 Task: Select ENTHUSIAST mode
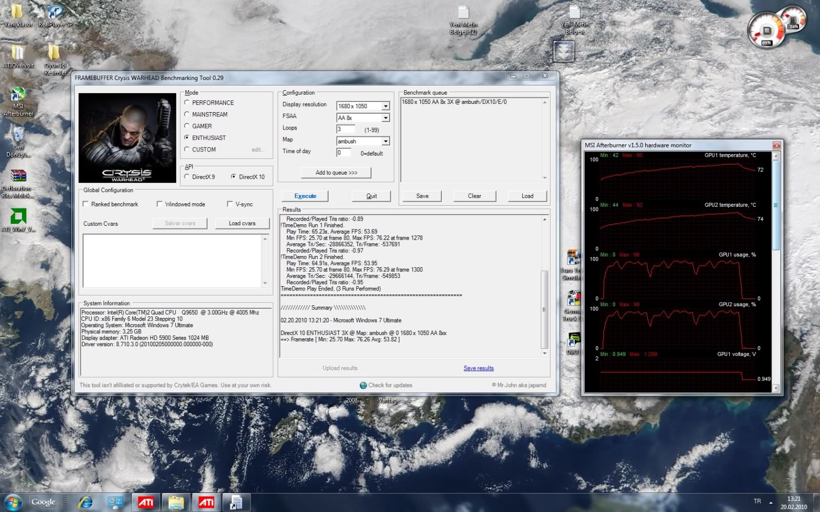point(187,138)
